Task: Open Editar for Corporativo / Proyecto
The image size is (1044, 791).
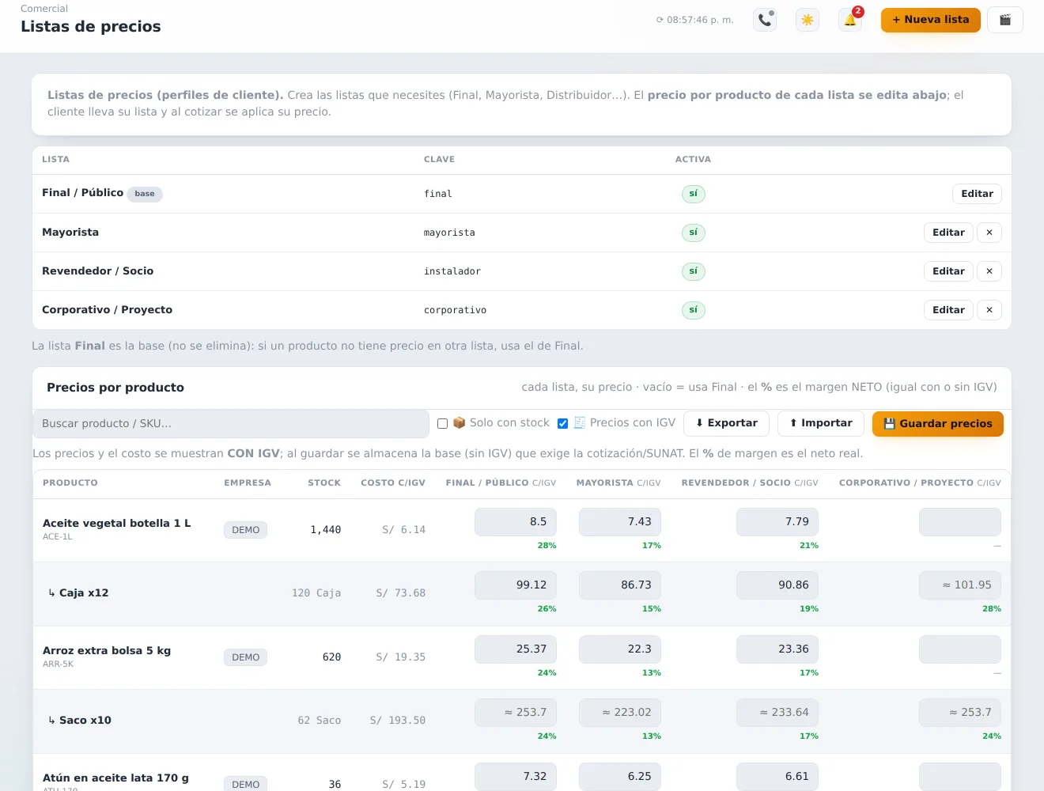Action: coord(948,310)
